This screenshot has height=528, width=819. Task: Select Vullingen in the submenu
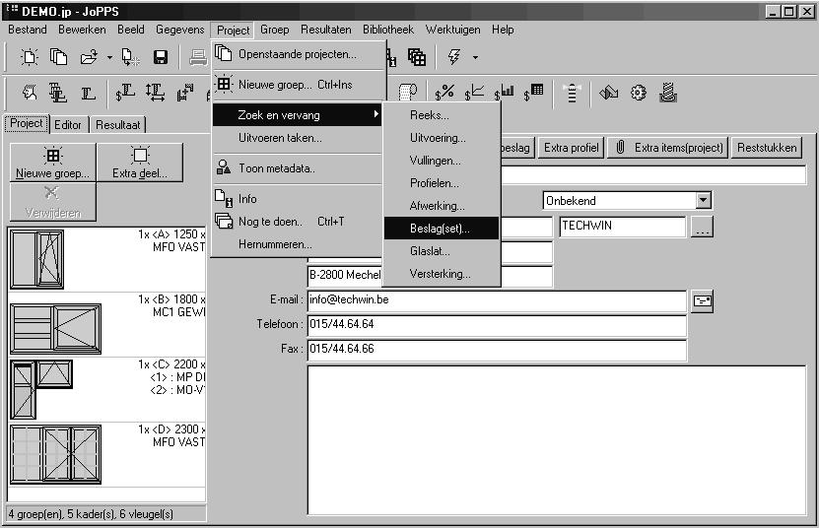click(x=442, y=161)
